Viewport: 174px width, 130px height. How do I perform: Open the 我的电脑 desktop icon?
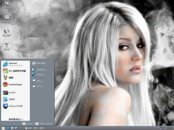[x=7, y=19]
